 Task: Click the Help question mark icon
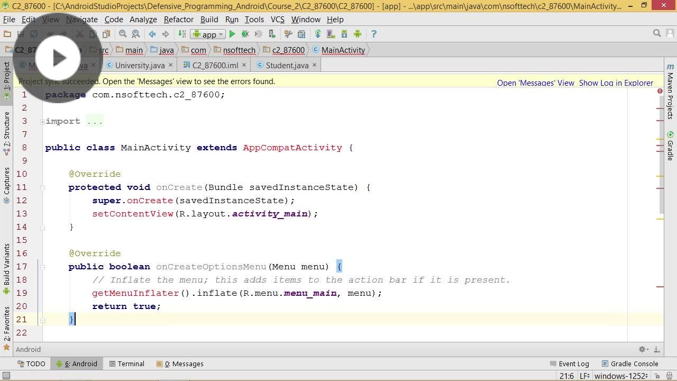[374, 34]
